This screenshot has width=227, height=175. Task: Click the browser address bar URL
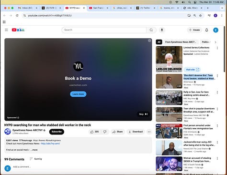pos(50,15)
